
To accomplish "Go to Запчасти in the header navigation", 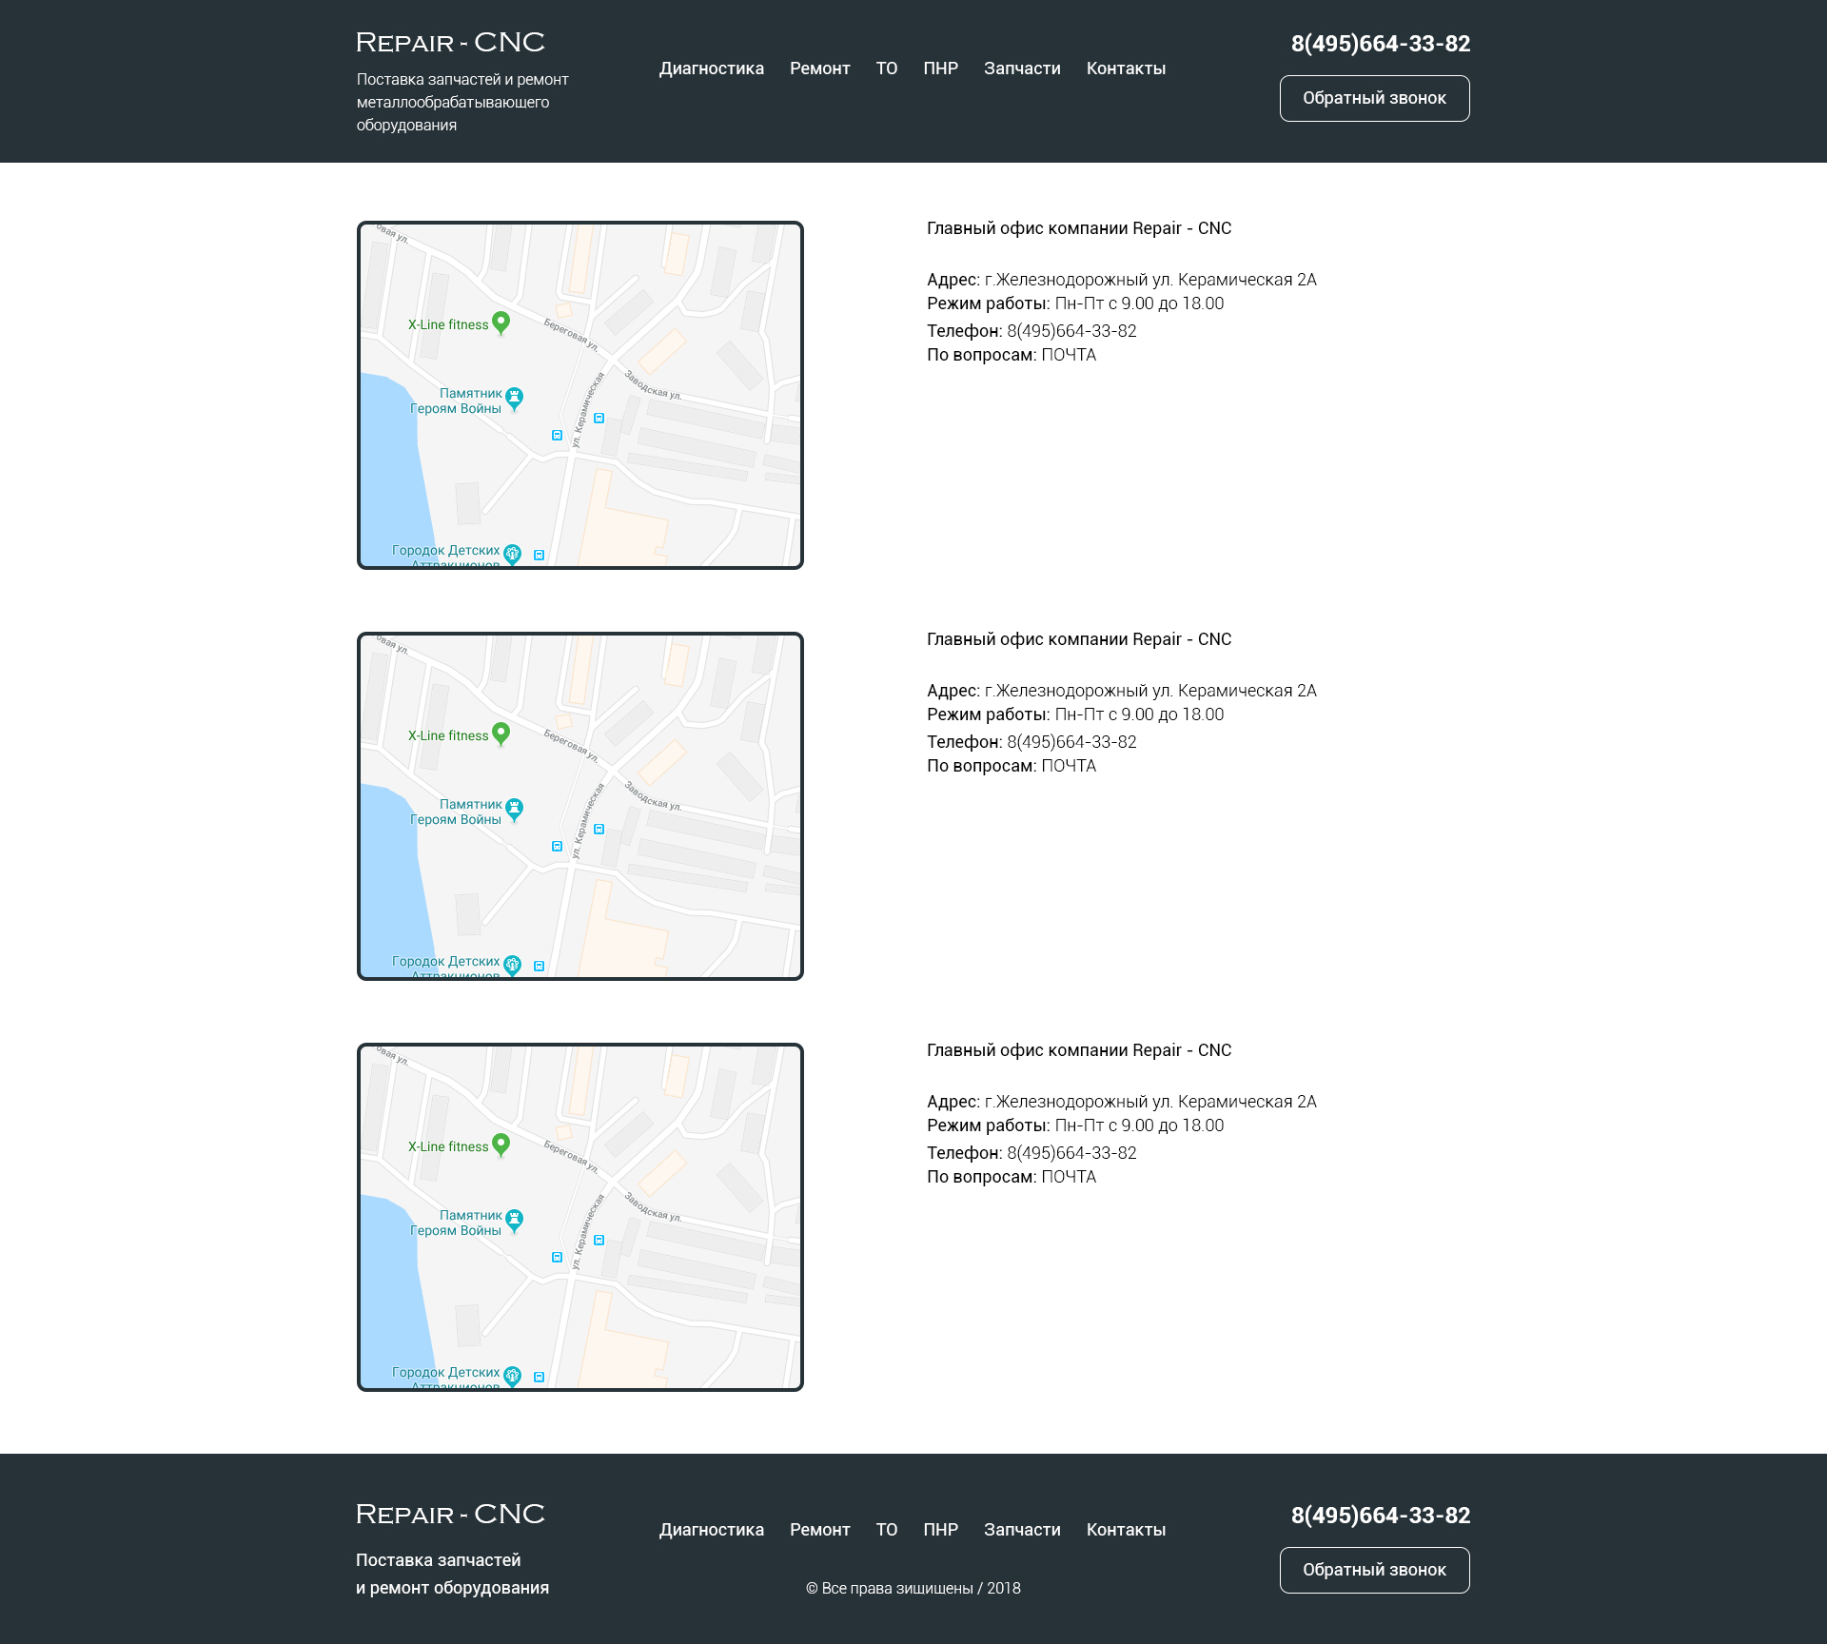I will click(x=1021, y=68).
